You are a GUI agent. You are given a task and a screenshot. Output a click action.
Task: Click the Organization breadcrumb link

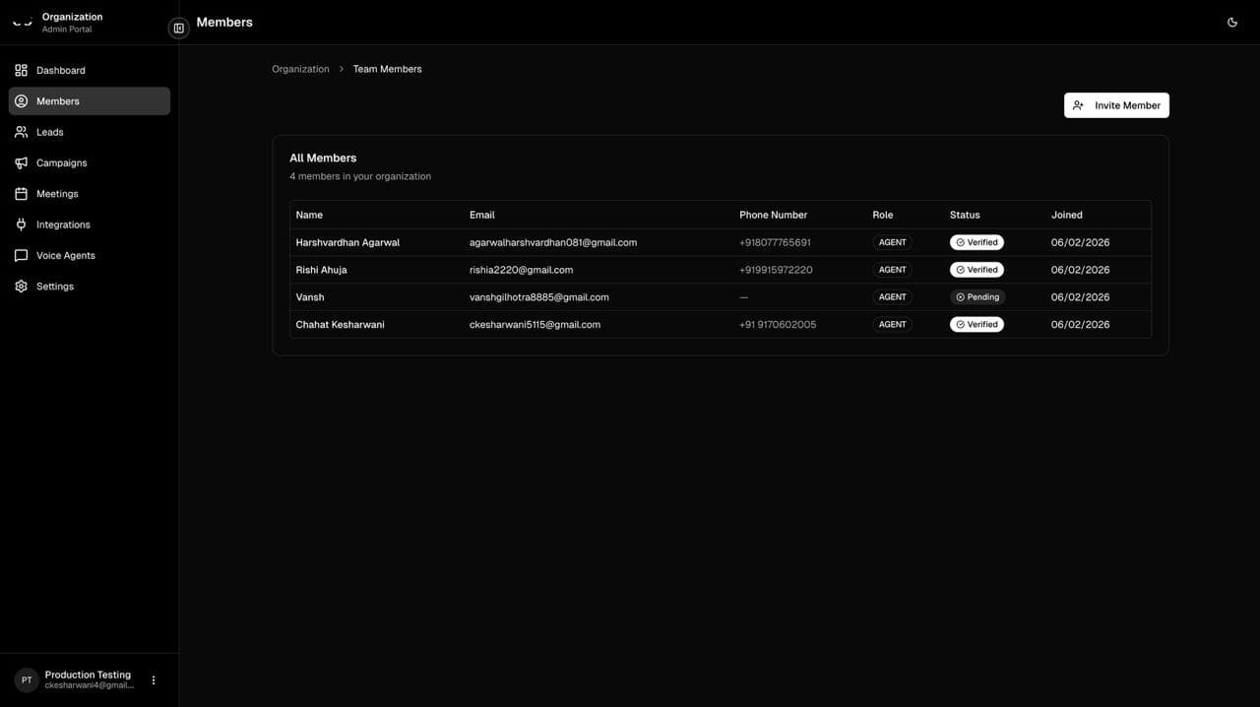coord(300,69)
